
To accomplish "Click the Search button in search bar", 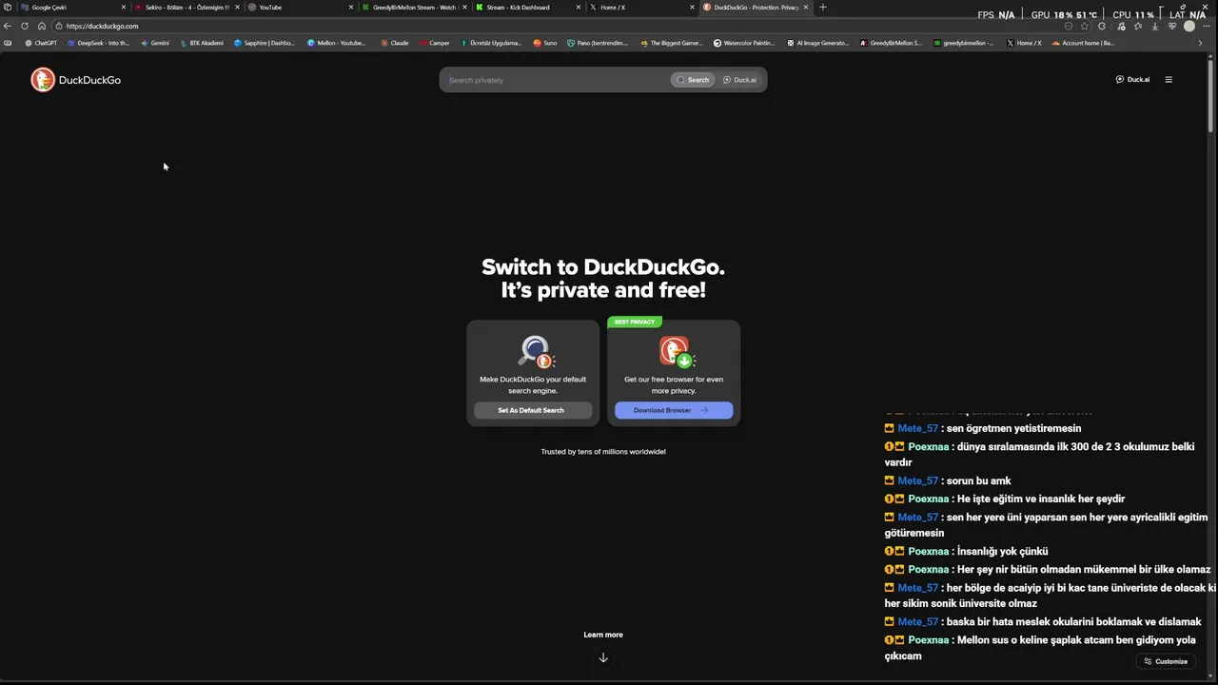I will tap(693, 80).
